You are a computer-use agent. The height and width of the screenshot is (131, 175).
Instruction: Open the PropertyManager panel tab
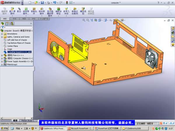pos(7,23)
